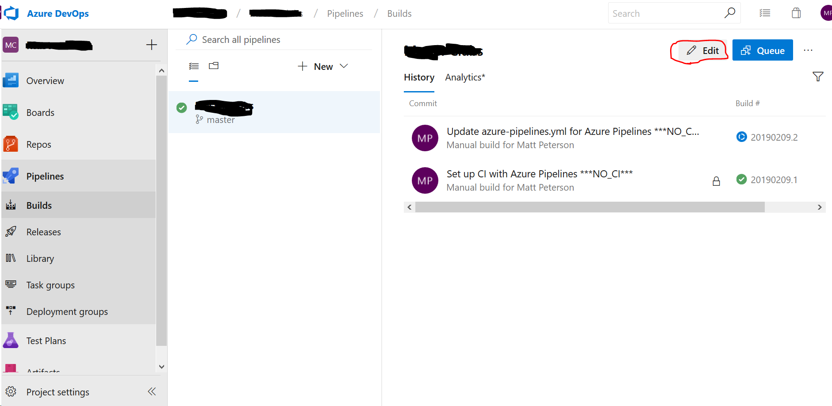Click the MC project avatar tile

click(x=11, y=45)
